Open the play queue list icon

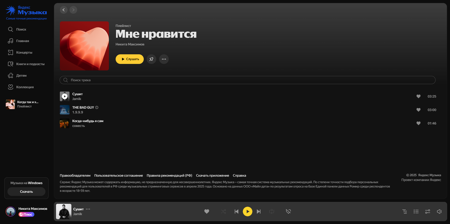[416, 211]
